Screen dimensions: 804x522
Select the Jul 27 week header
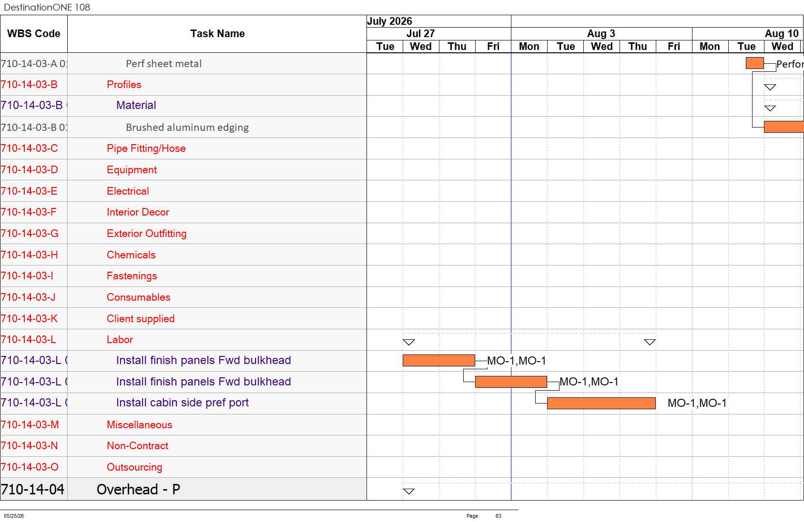(421, 34)
